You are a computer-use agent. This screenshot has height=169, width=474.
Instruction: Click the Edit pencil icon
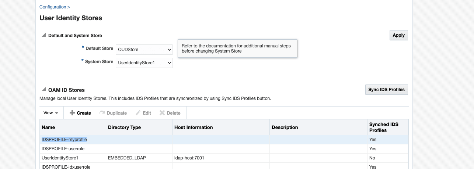(138, 113)
